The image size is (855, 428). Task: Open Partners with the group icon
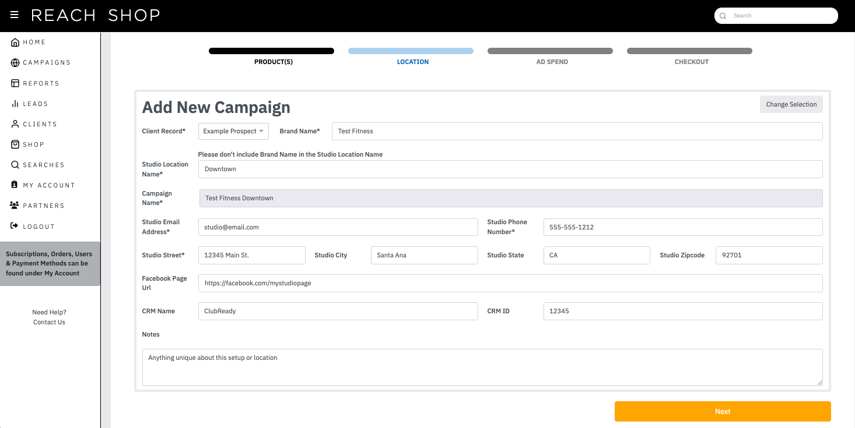[x=15, y=206]
